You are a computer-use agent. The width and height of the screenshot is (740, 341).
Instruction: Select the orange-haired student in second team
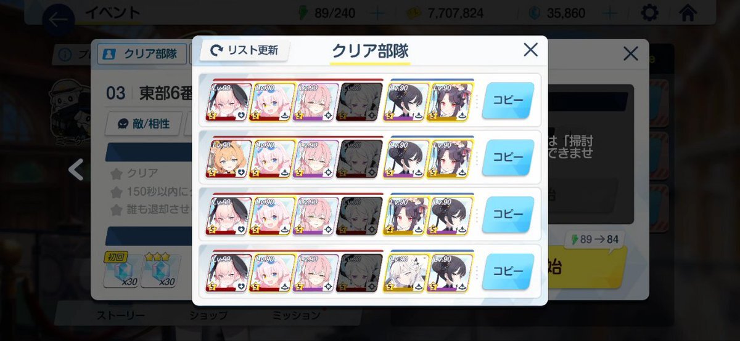click(x=229, y=159)
